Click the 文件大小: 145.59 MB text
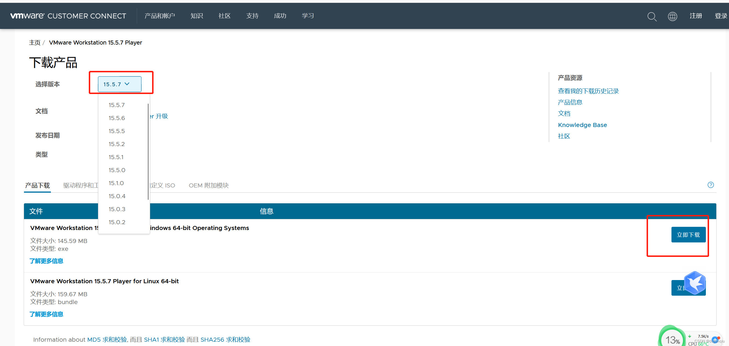Image resolution: width=729 pixels, height=346 pixels. (59, 241)
